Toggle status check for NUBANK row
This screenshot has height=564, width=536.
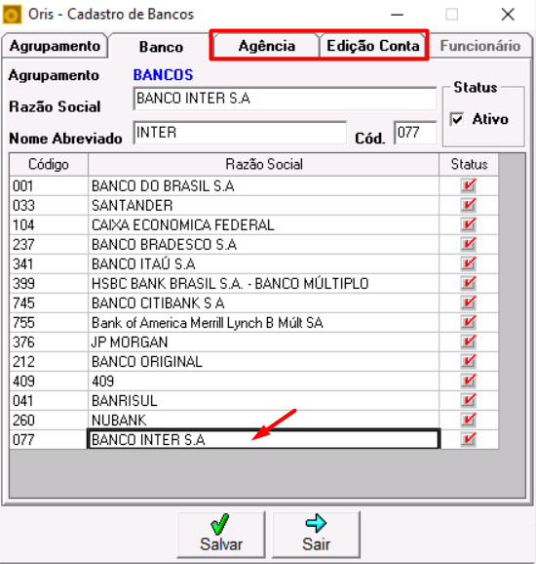pyautogui.click(x=468, y=420)
